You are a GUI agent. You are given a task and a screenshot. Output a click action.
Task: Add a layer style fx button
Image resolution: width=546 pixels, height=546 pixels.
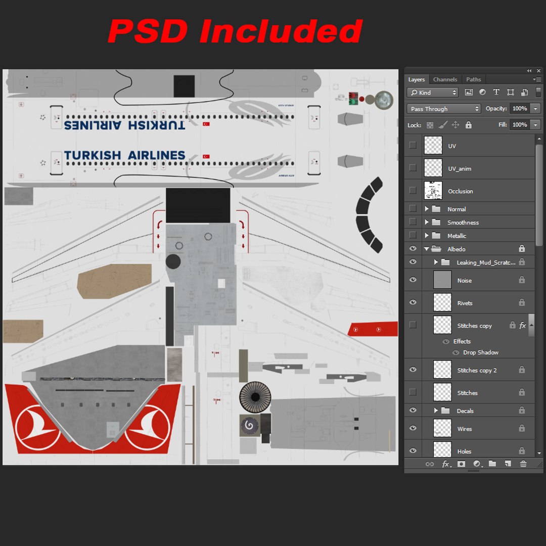click(x=446, y=464)
